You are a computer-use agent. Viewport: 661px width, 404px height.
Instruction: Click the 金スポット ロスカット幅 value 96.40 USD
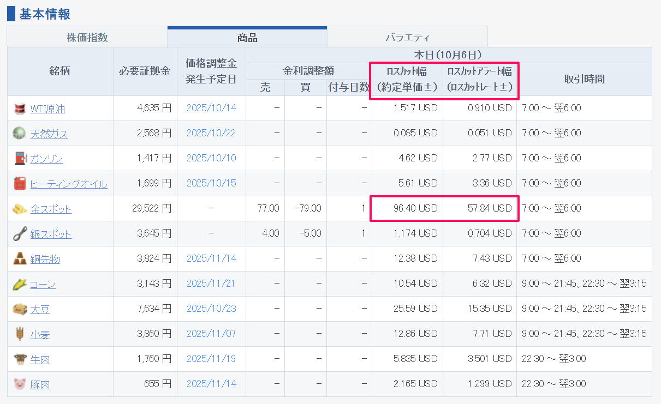click(x=416, y=208)
